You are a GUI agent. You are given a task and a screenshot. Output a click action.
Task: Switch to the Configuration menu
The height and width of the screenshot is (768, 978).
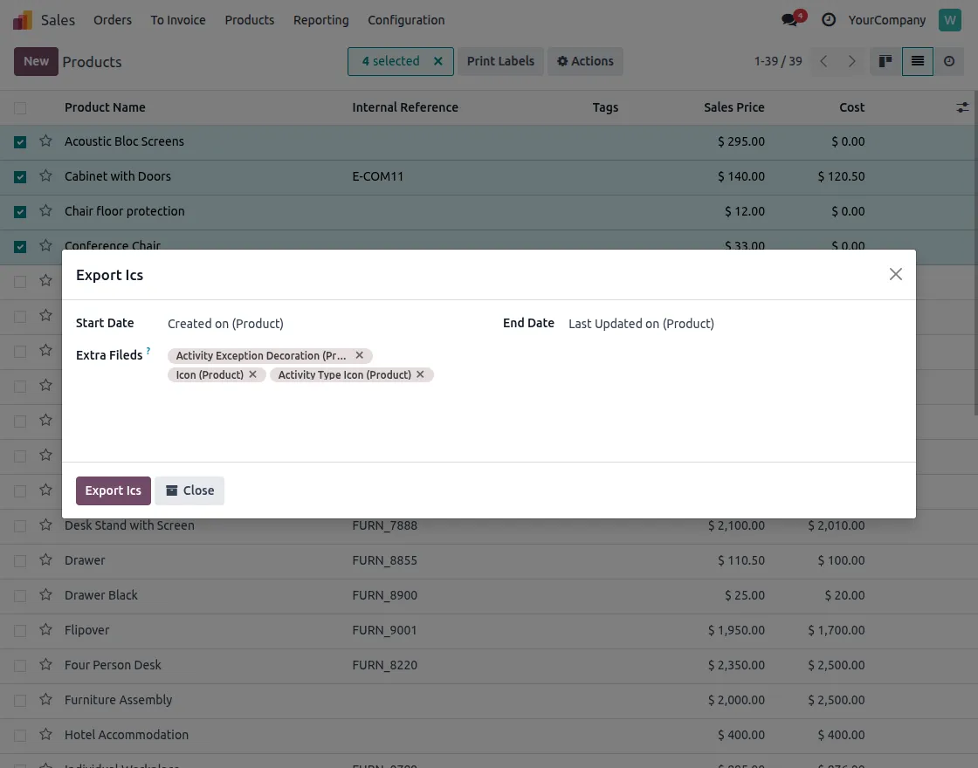point(406,19)
